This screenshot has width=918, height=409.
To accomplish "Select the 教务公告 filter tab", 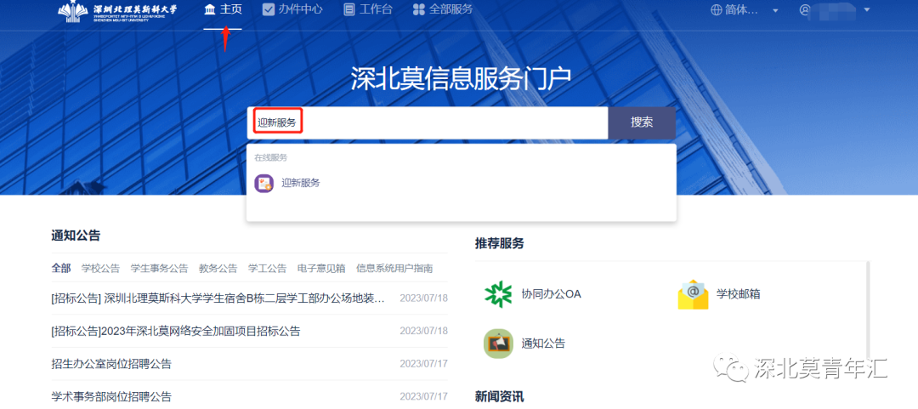I will pos(218,268).
